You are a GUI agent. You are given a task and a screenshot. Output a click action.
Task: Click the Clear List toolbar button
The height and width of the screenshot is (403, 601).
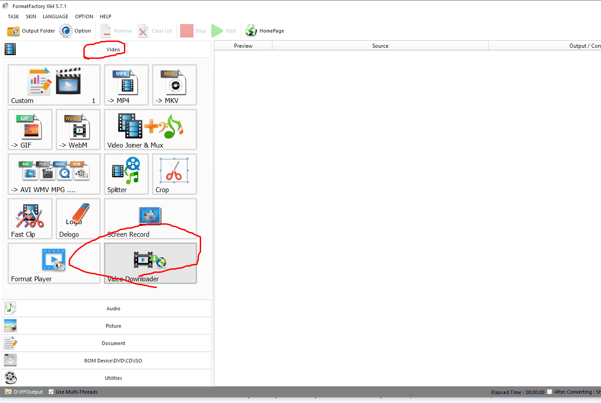155,31
